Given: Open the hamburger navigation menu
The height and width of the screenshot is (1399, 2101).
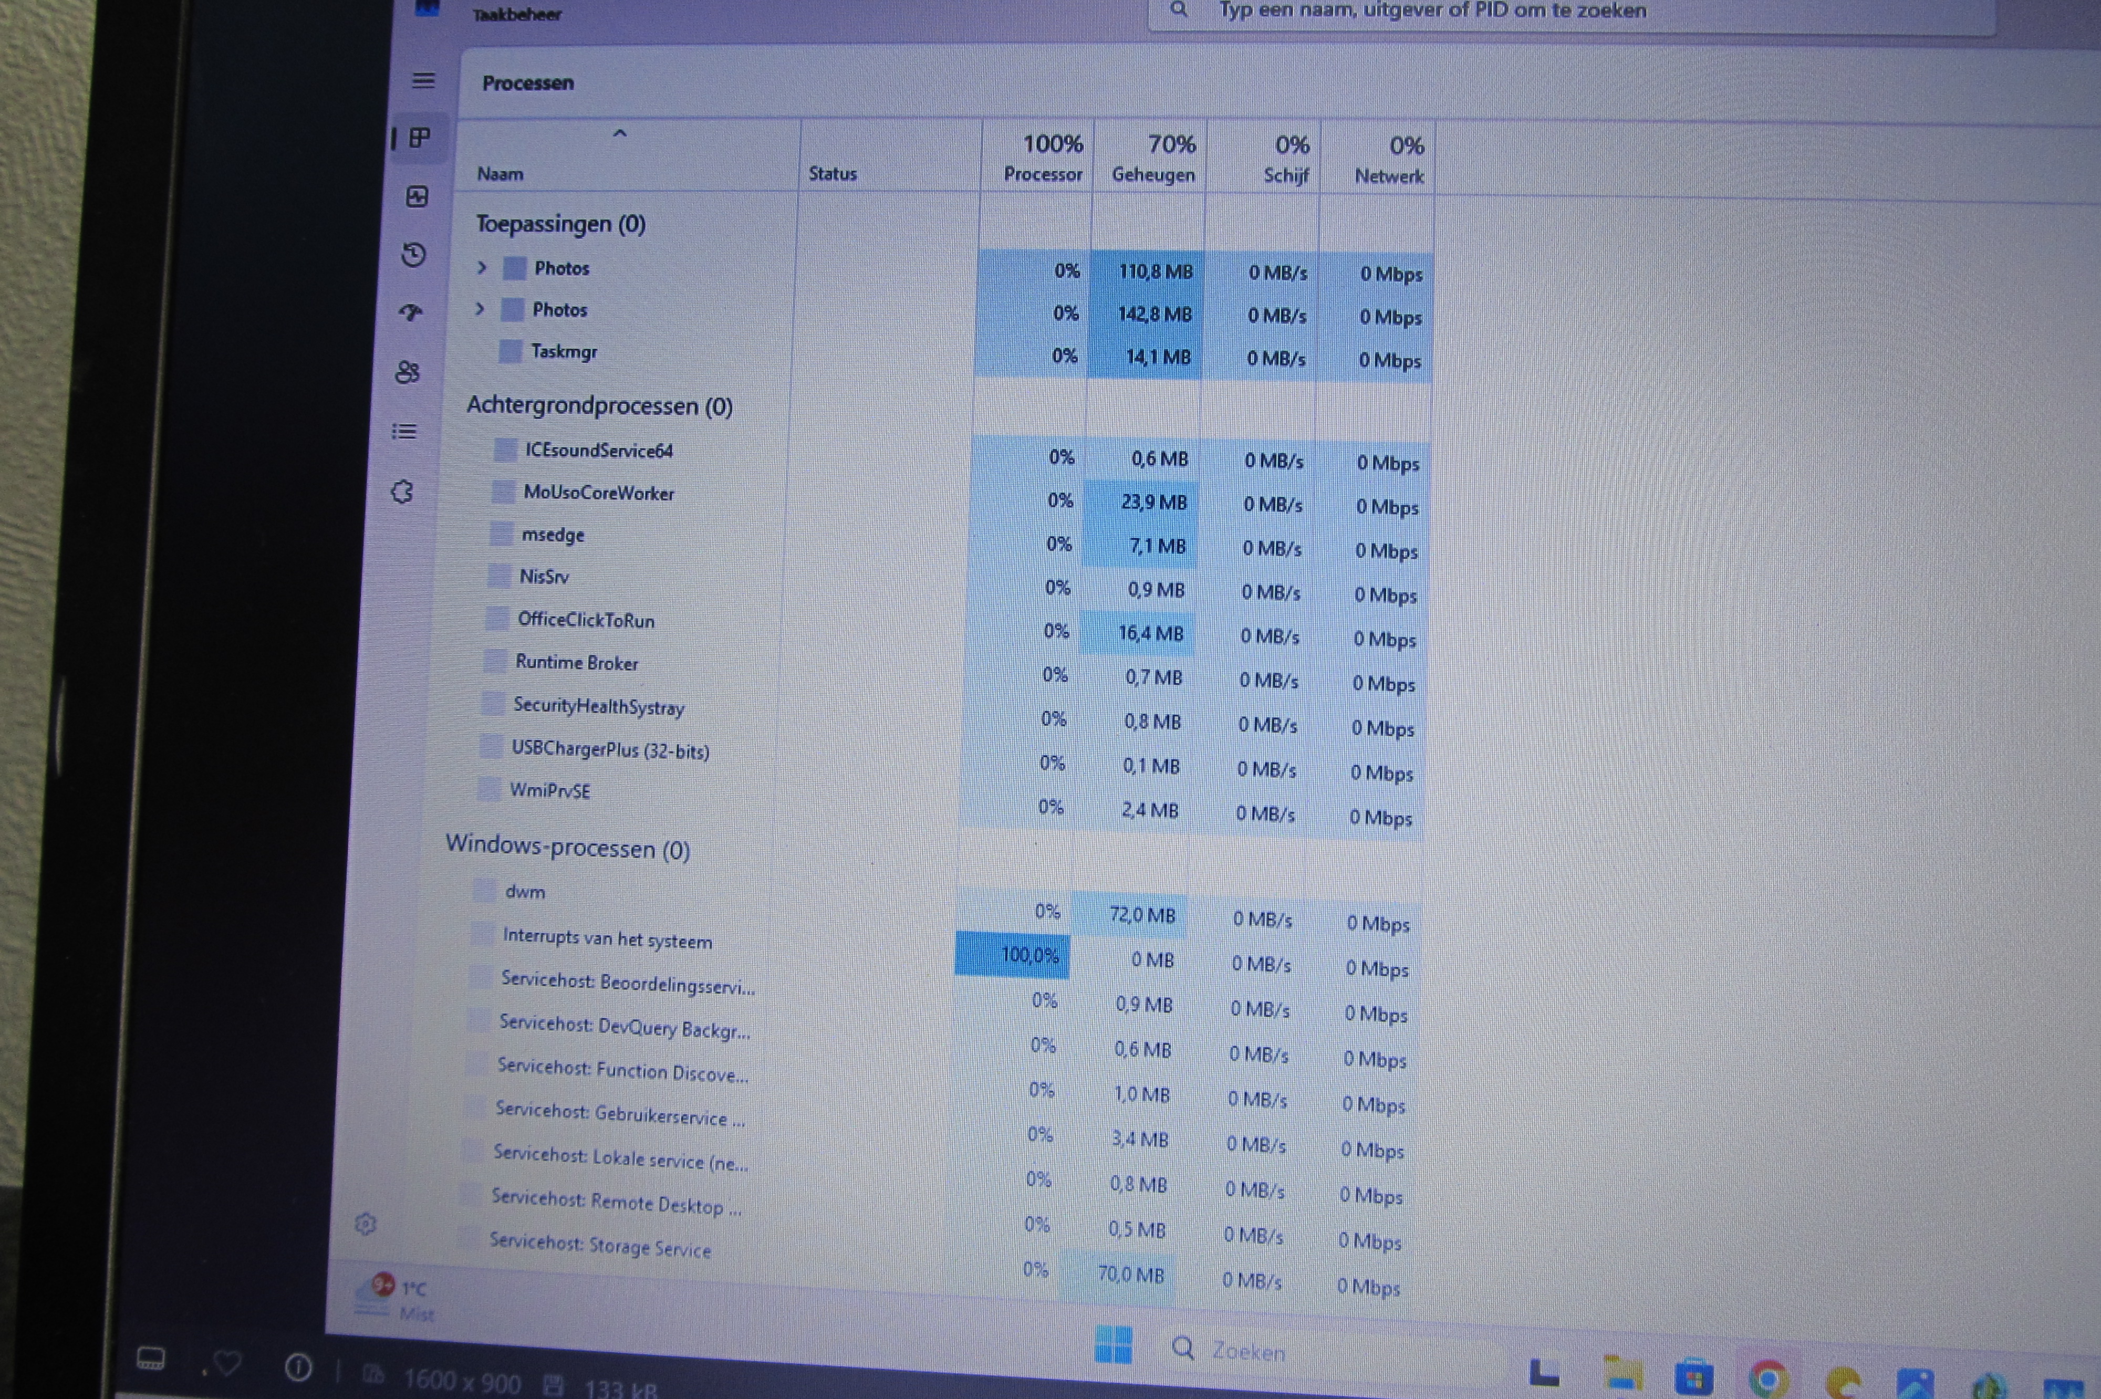Looking at the screenshot, I should click(423, 80).
